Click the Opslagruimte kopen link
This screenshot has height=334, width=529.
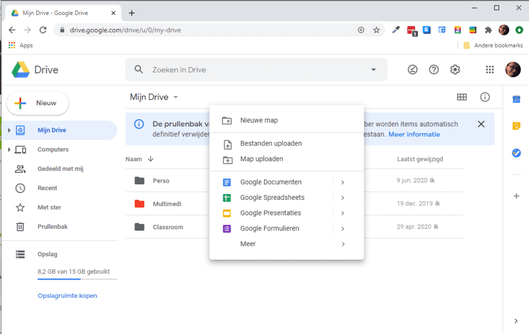pos(68,296)
